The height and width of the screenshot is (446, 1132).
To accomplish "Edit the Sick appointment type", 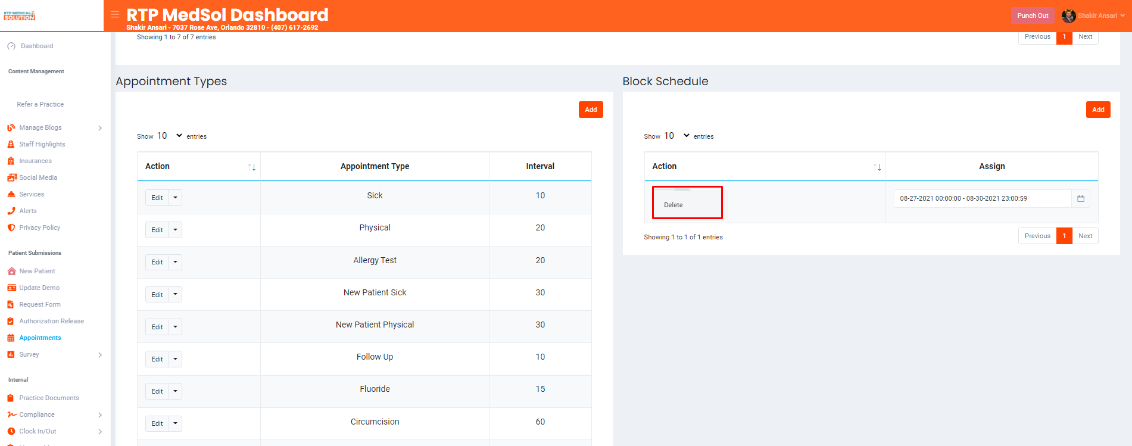I will click(157, 198).
